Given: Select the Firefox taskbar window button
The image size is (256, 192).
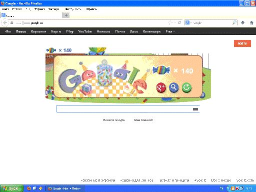Looking at the screenshot, I should 65,188.
